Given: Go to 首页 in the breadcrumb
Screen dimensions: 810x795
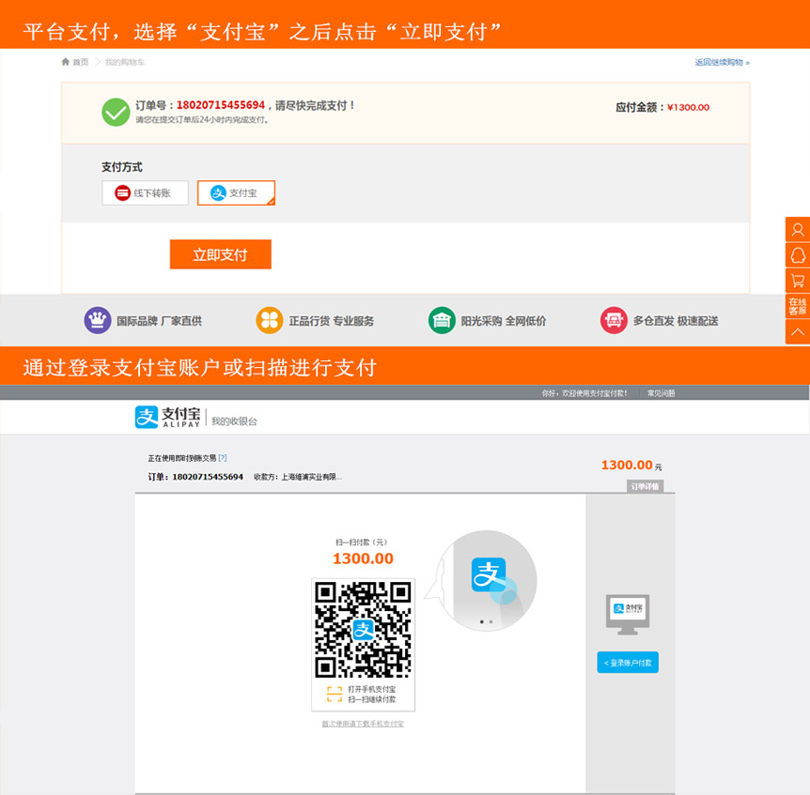Looking at the screenshot, I should [80, 62].
